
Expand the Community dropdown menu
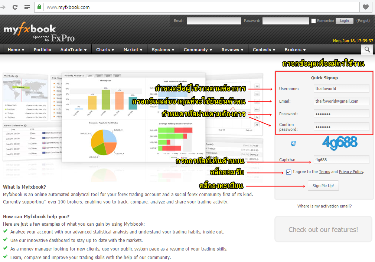[x=198, y=50]
